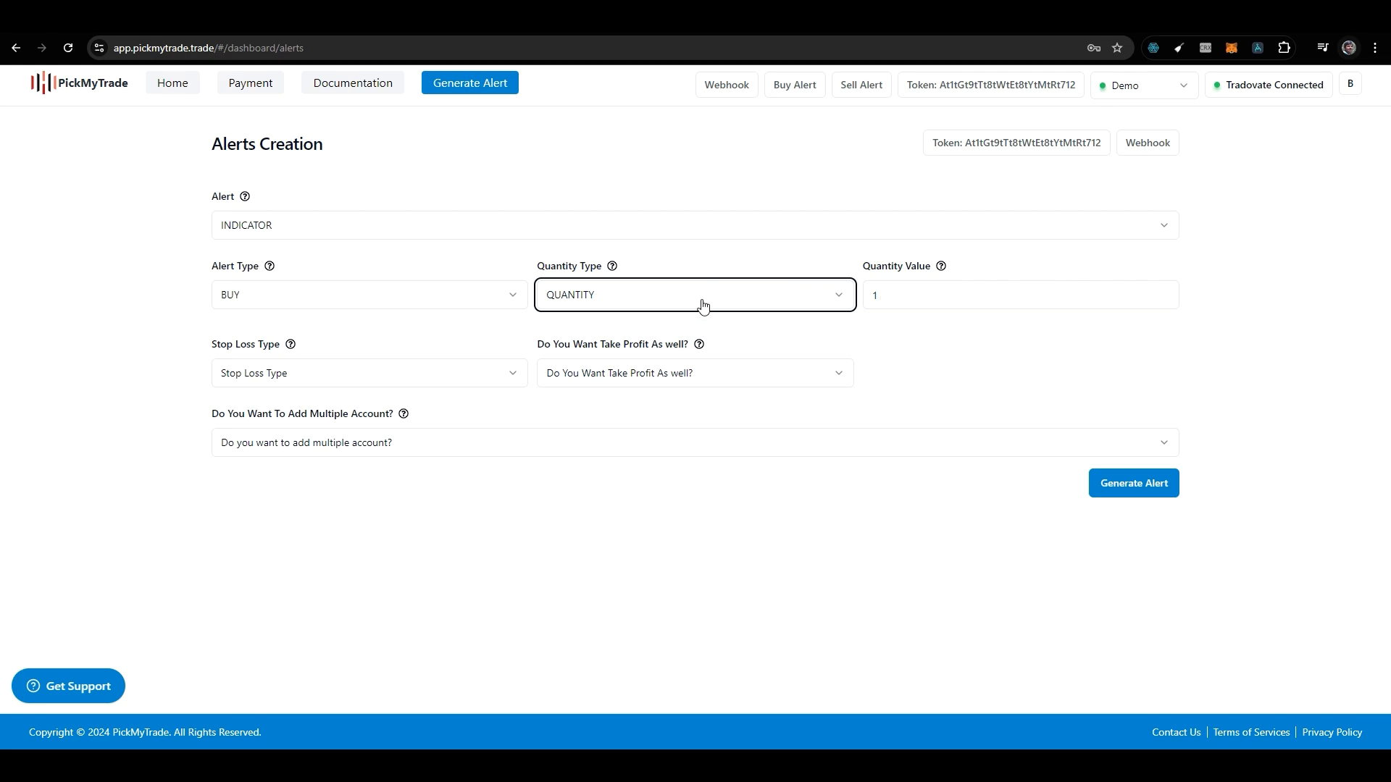
Task: Click the Quantity Value input field
Action: tap(1020, 294)
